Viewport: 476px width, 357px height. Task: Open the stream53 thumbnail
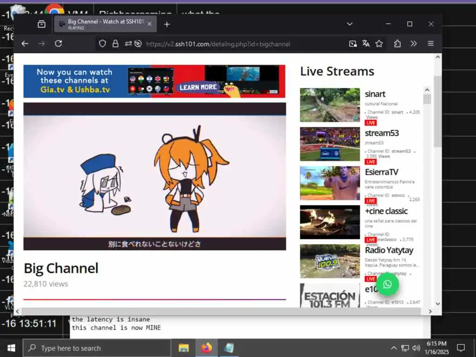pyautogui.click(x=330, y=144)
